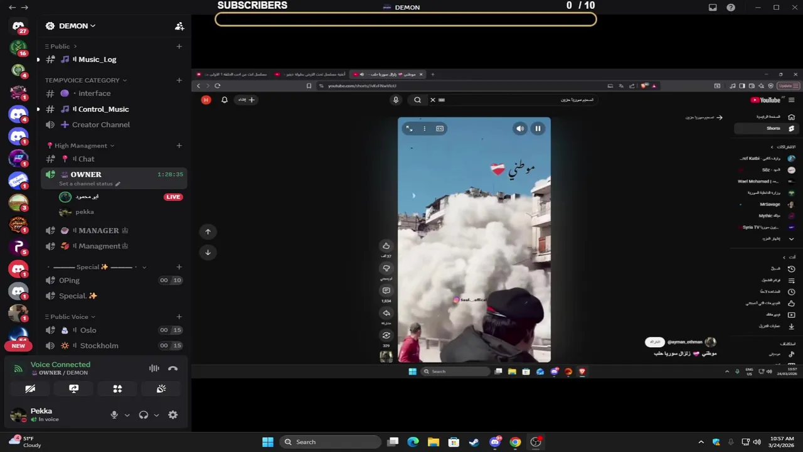Viewport: 803px width, 452px height.
Task: Open the soundboard from voice panel
Action: point(161,389)
